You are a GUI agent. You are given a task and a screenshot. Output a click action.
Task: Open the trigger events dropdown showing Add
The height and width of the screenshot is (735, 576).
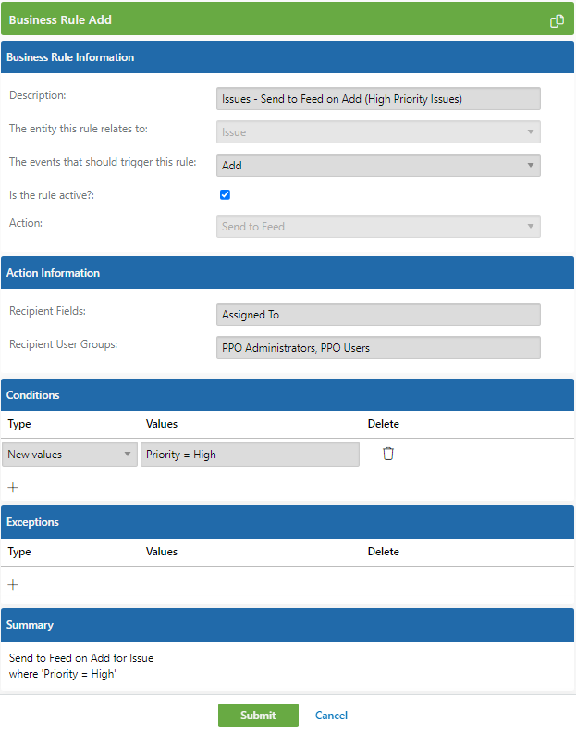point(378,165)
